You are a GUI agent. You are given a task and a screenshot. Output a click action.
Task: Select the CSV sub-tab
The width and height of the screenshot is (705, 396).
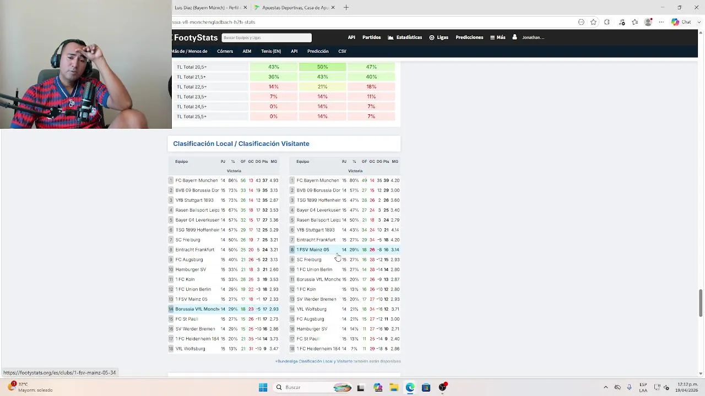click(x=342, y=51)
